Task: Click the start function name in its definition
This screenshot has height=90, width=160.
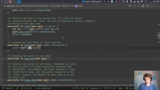Action: [27, 26]
